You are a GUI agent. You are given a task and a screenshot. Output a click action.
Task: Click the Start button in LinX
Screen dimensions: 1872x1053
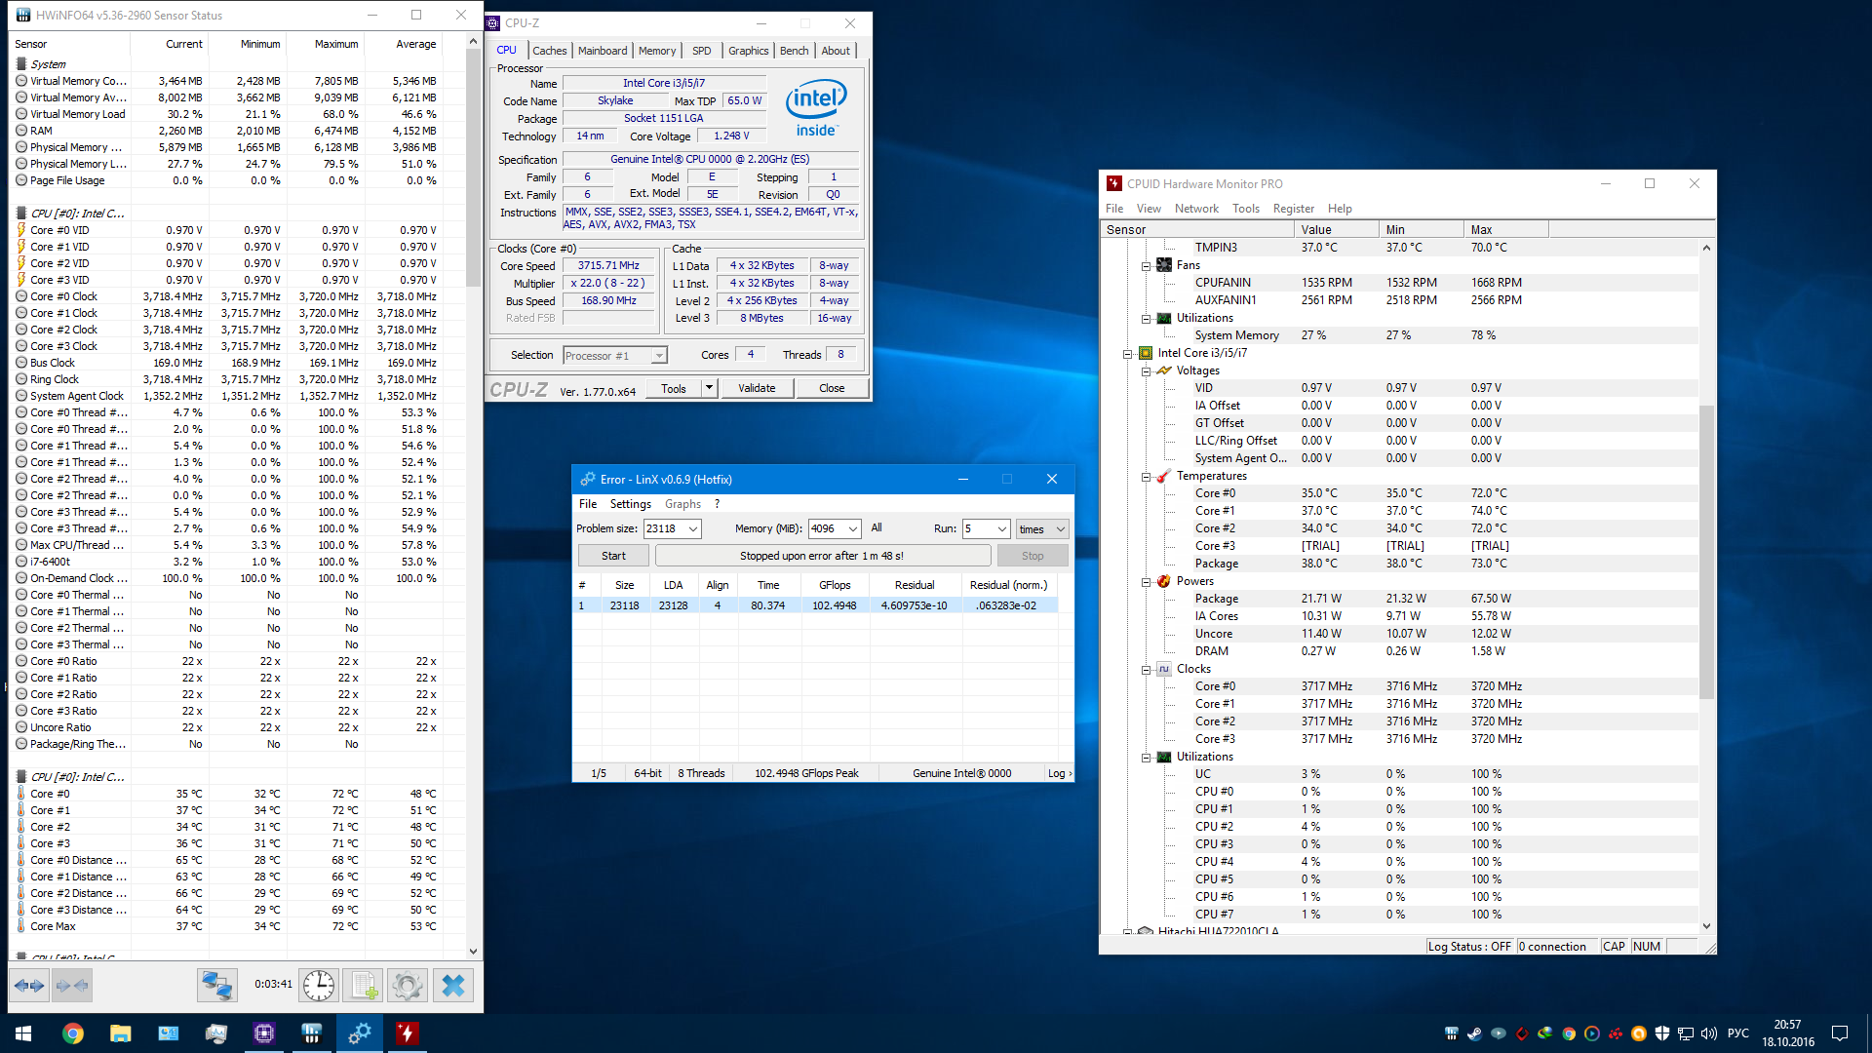[x=613, y=556]
